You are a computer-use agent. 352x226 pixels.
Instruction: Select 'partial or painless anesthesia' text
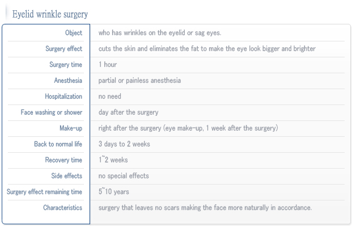coord(139,81)
